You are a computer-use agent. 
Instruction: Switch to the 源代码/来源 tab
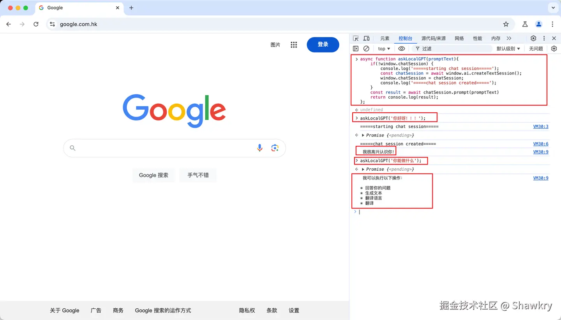click(x=434, y=38)
